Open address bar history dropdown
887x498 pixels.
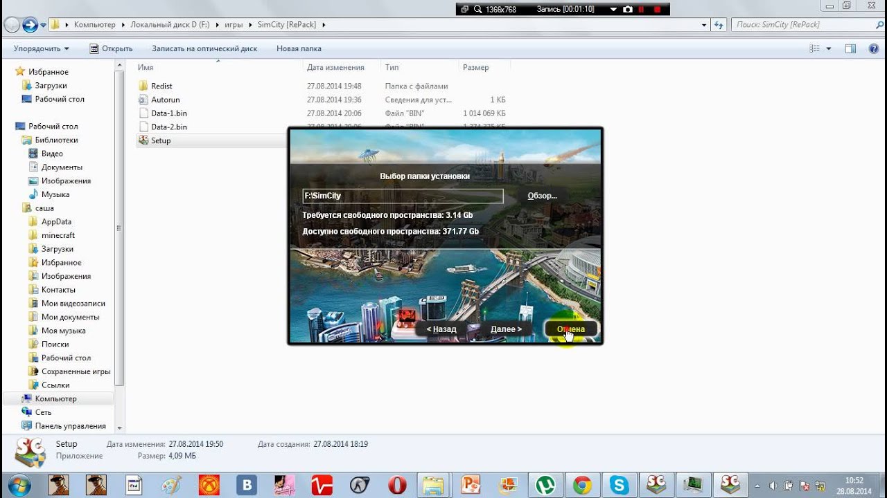coord(704,25)
